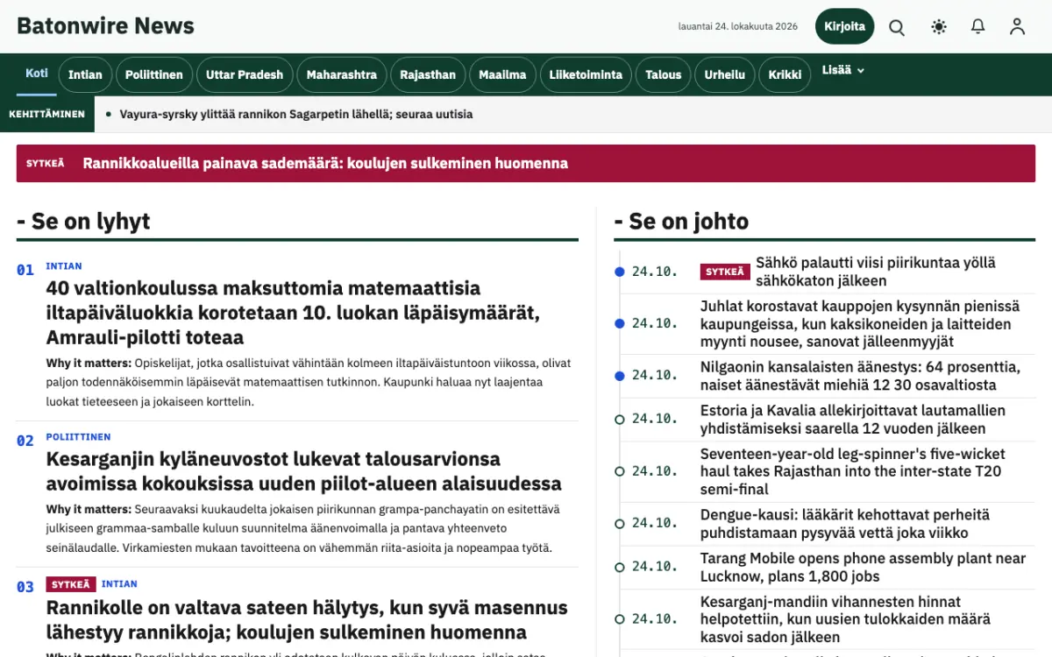Click the filled timeline dot beside Sähkö palautti
The image size is (1052, 657).
(x=620, y=272)
